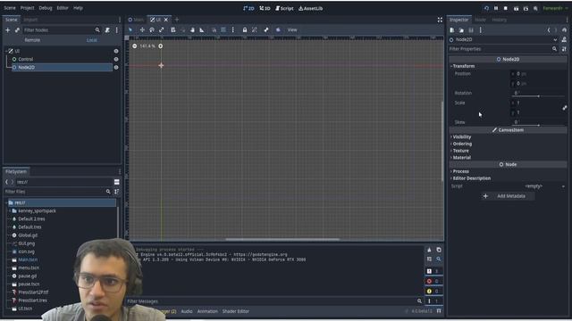Screen dimensions: 572x321
Task: Toggle FileSystem split view mode icon
Action: coord(117,182)
